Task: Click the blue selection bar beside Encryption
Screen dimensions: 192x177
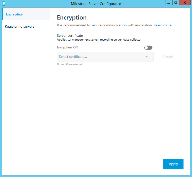Action: (x=2, y=14)
